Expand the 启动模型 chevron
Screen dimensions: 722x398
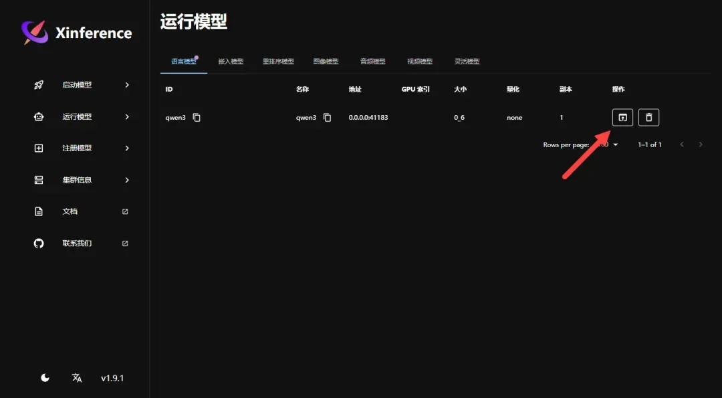click(127, 85)
